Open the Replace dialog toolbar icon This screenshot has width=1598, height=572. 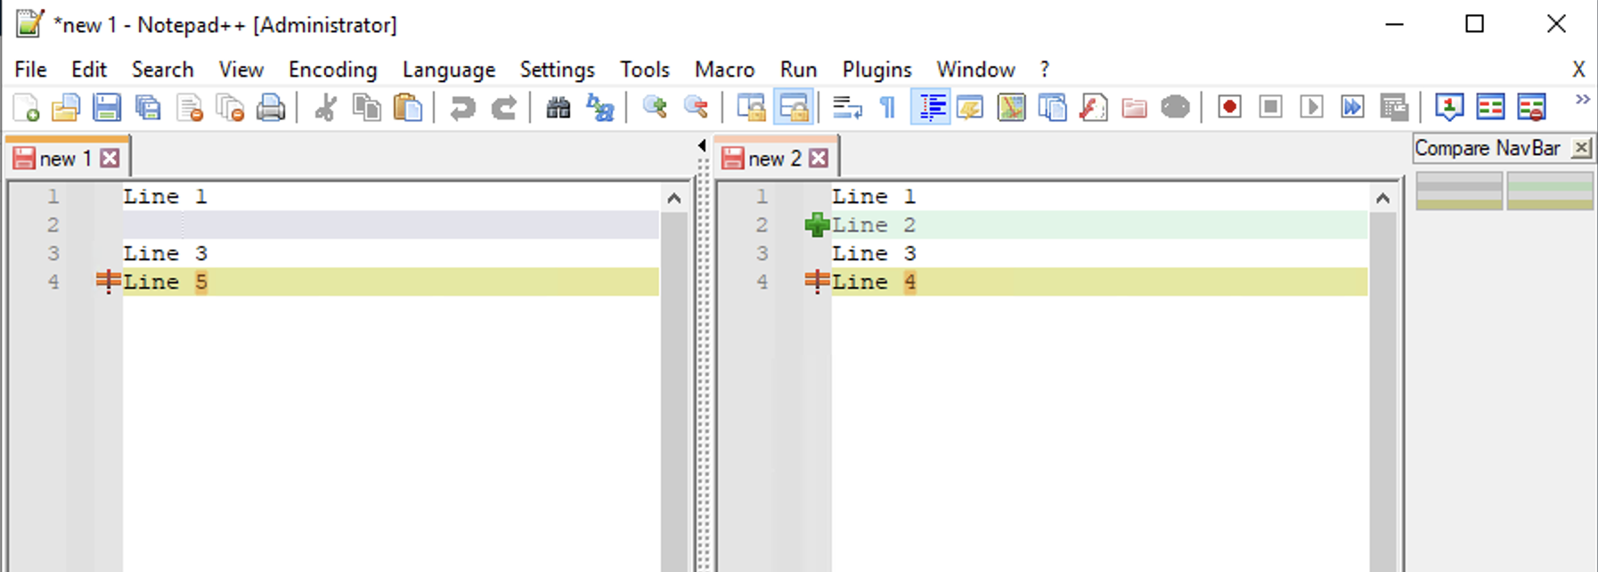coord(600,108)
